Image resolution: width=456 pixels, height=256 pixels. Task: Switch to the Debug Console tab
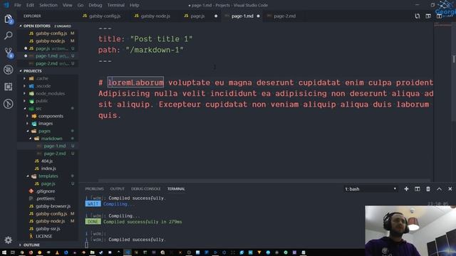point(145,189)
